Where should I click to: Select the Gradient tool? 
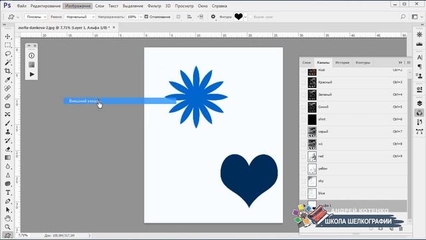tap(7, 157)
